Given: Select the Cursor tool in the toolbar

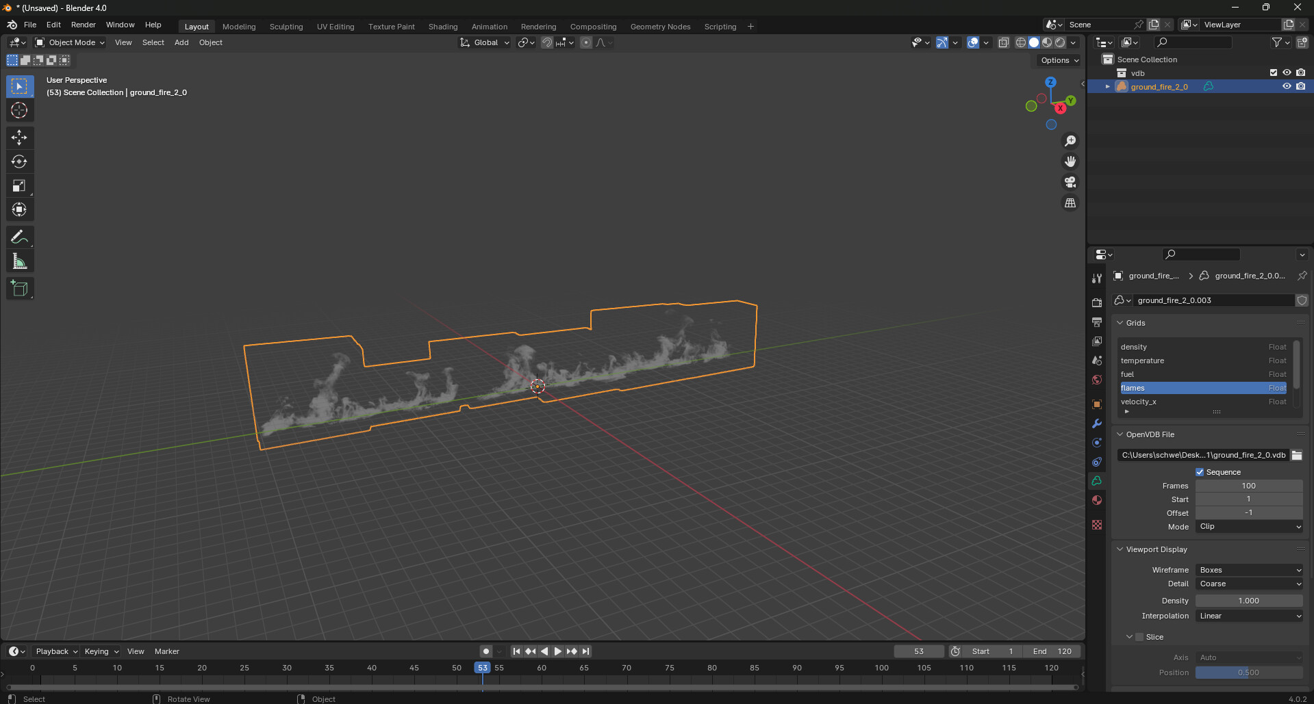Looking at the screenshot, I should 19,110.
